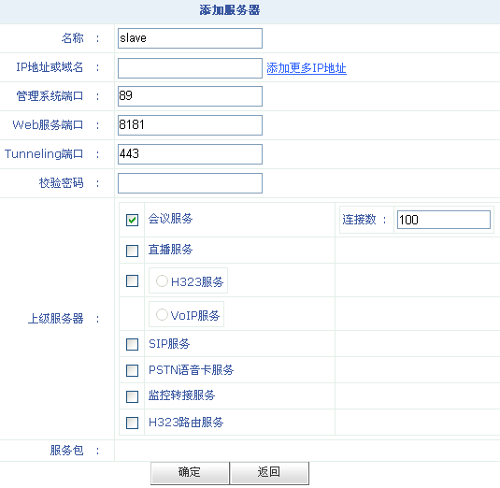Click the 名称 input field containing slave
The image size is (500, 488).
190,38
